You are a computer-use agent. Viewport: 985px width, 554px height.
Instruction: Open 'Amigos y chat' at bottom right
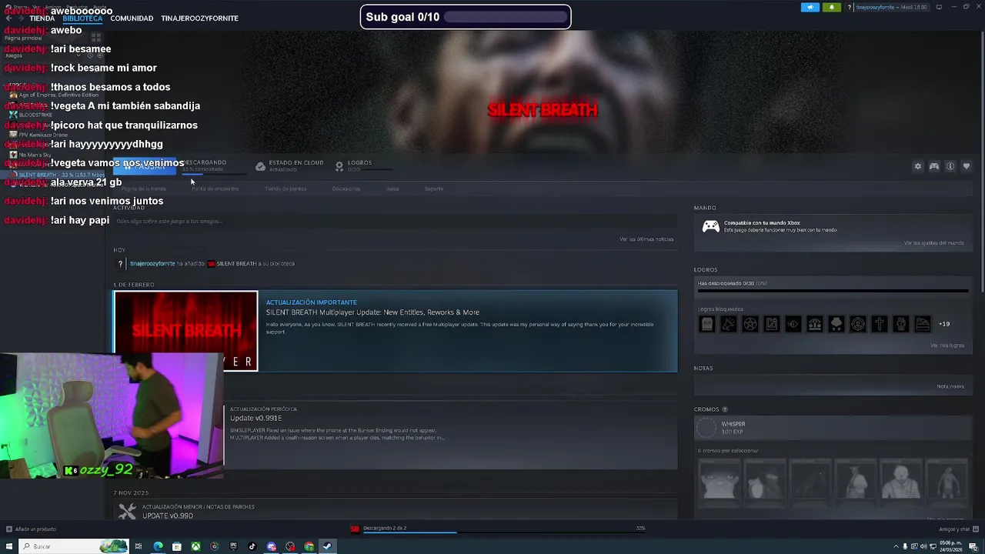[x=957, y=529]
